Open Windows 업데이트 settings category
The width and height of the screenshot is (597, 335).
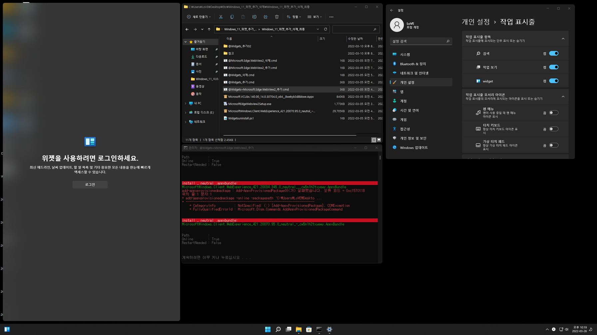click(x=421, y=148)
